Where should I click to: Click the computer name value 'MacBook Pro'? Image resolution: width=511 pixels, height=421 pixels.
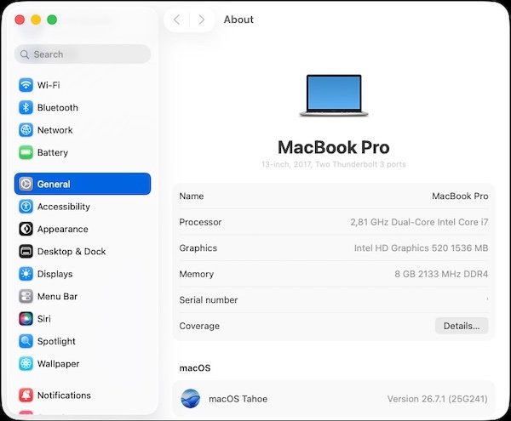460,196
